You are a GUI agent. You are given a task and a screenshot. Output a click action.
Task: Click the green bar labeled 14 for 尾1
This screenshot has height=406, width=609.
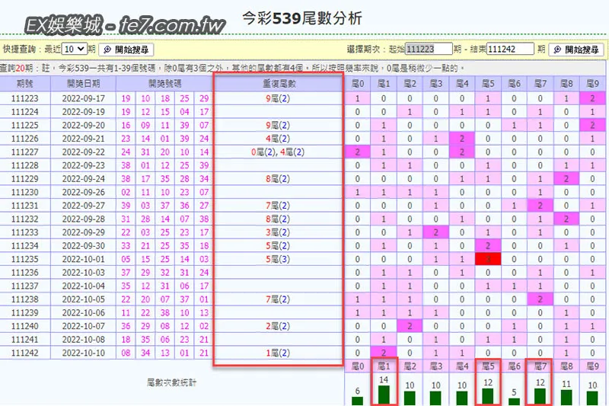coord(384,395)
